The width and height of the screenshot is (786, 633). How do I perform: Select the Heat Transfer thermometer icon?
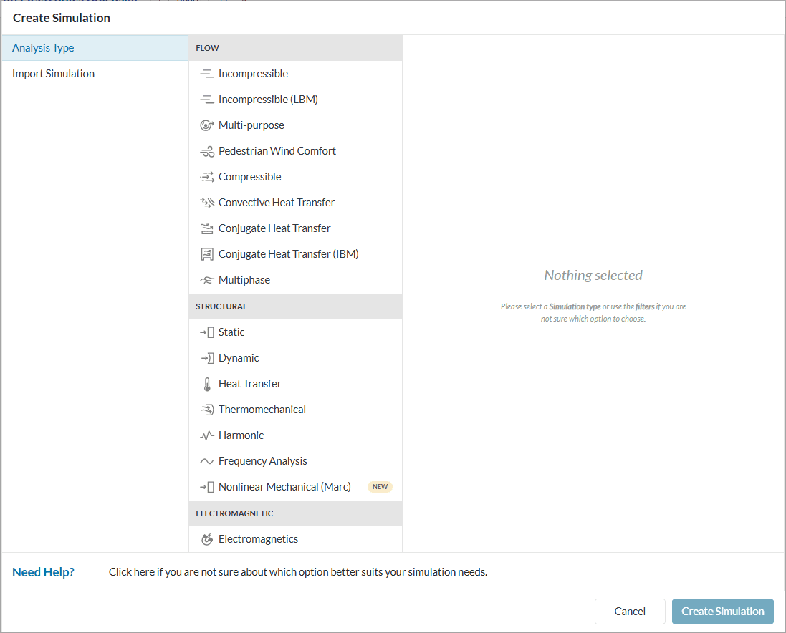coord(207,384)
